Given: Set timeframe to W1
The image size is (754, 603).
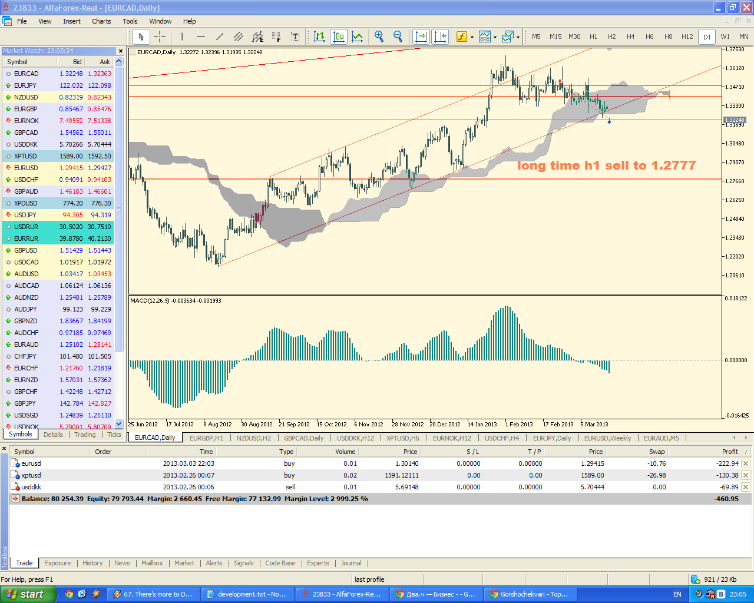Looking at the screenshot, I should click(725, 37).
